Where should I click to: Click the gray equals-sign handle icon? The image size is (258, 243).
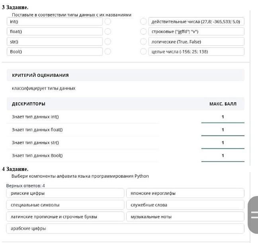click(x=254, y=215)
